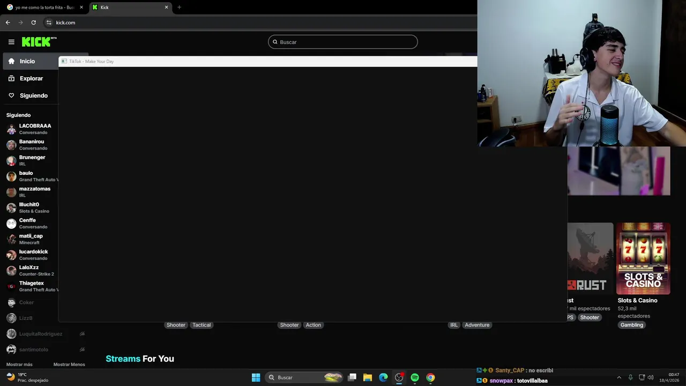Select offline channel santimotolo
Screen dimensions: 686x386
coord(34,350)
